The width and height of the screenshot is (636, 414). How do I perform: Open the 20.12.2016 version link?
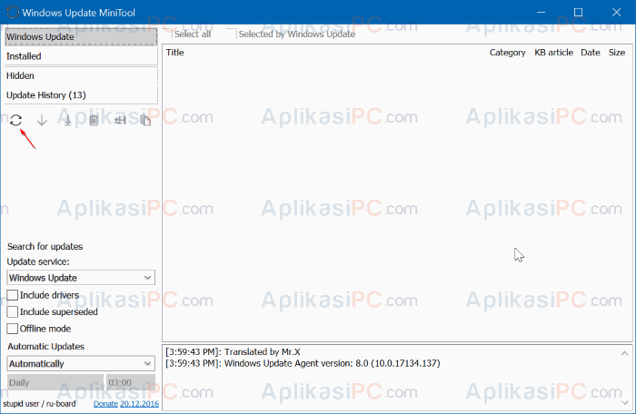(139, 404)
